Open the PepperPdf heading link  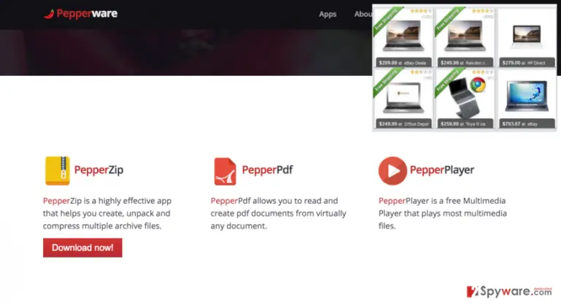click(x=267, y=170)
